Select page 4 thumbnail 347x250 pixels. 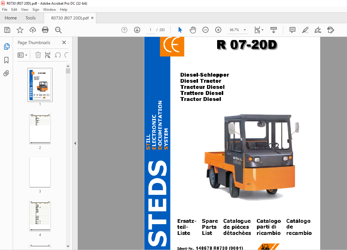pyautogui.click(x=40, y=216)
